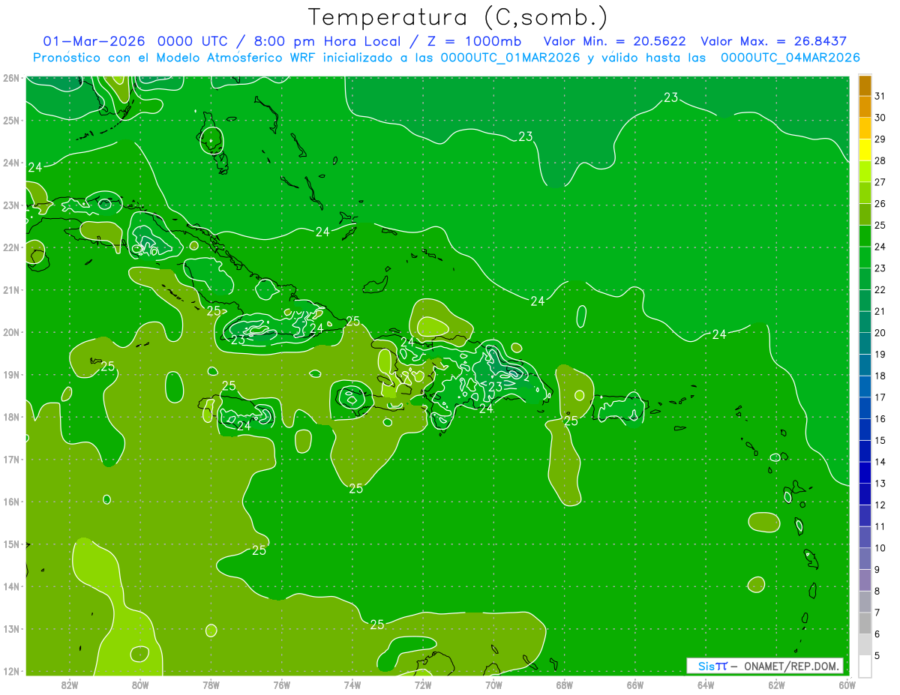
Task: Click the 82W longitude axis label
Action: 70,685
